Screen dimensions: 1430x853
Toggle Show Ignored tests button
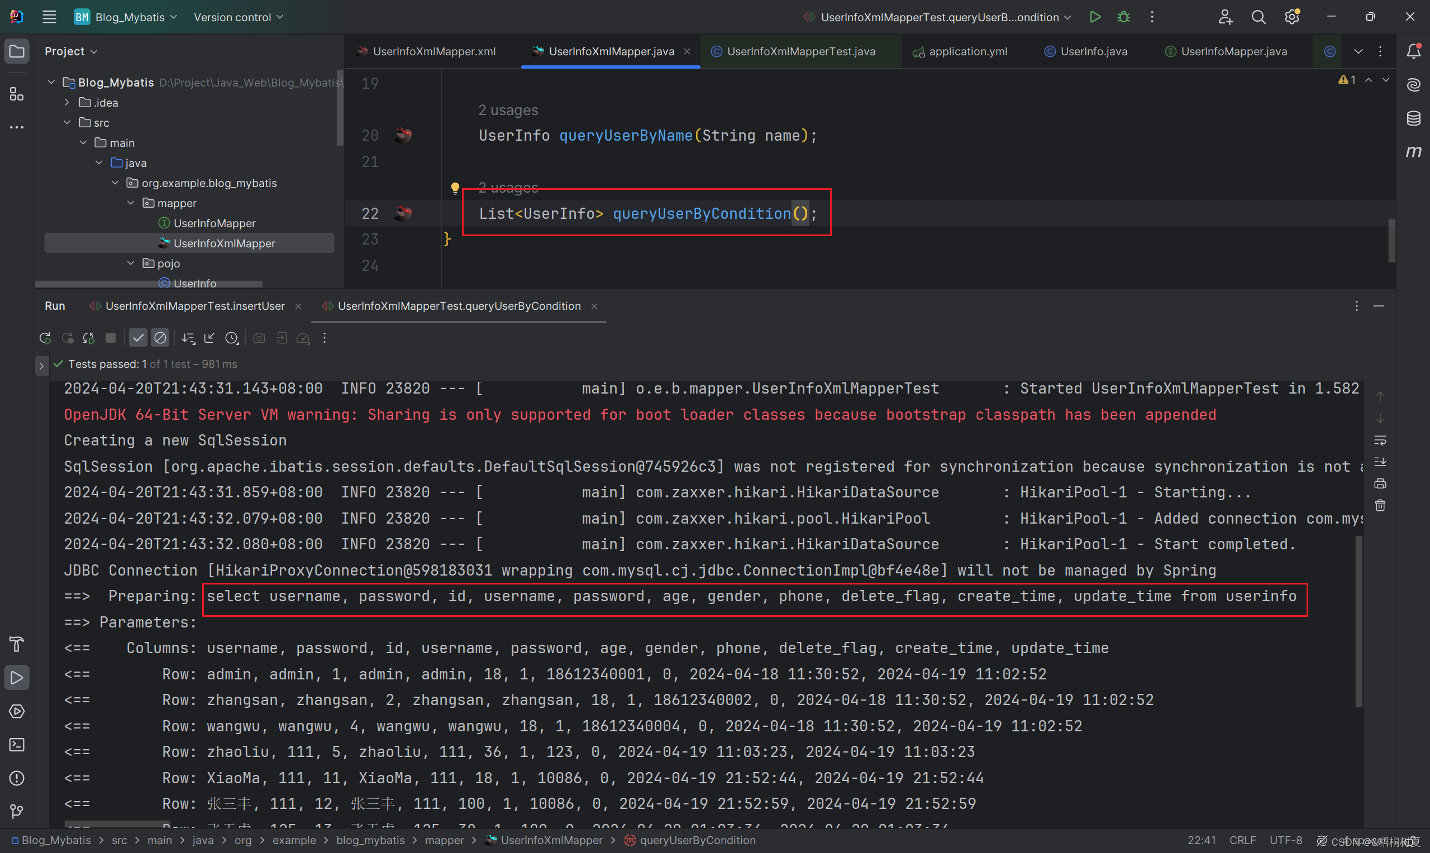coord(160,338)
